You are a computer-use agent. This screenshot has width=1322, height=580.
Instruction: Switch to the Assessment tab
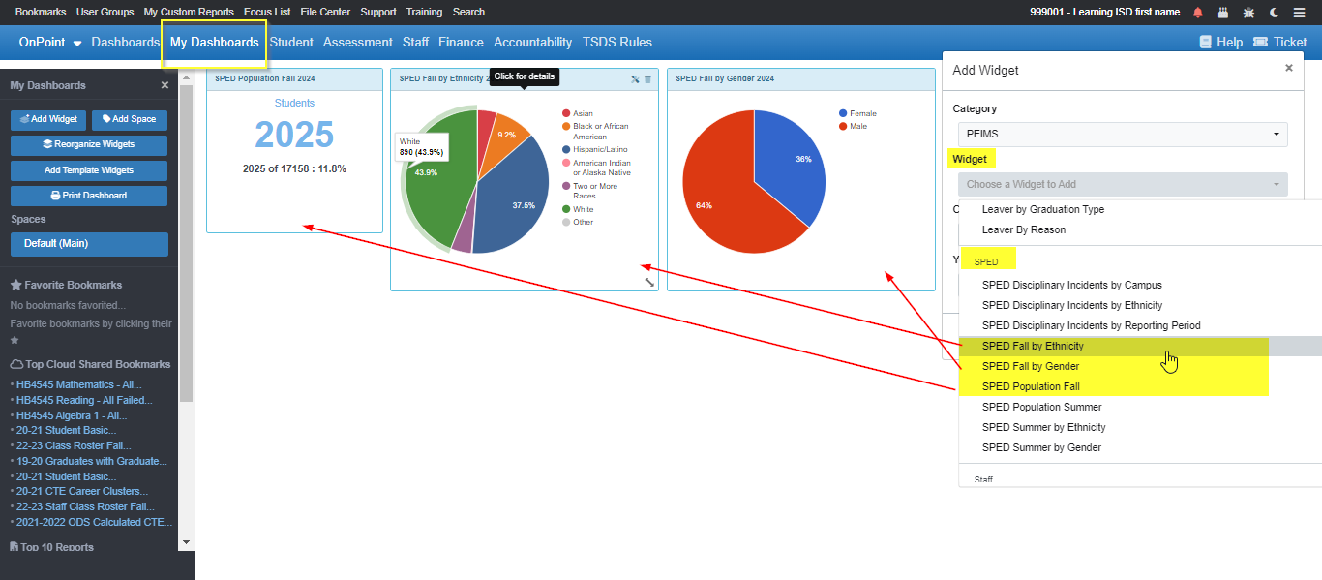coord(357,42)
